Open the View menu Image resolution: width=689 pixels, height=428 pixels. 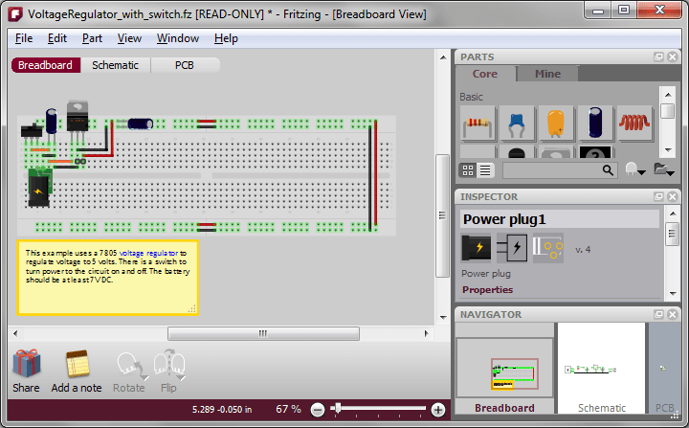[129, 38]
